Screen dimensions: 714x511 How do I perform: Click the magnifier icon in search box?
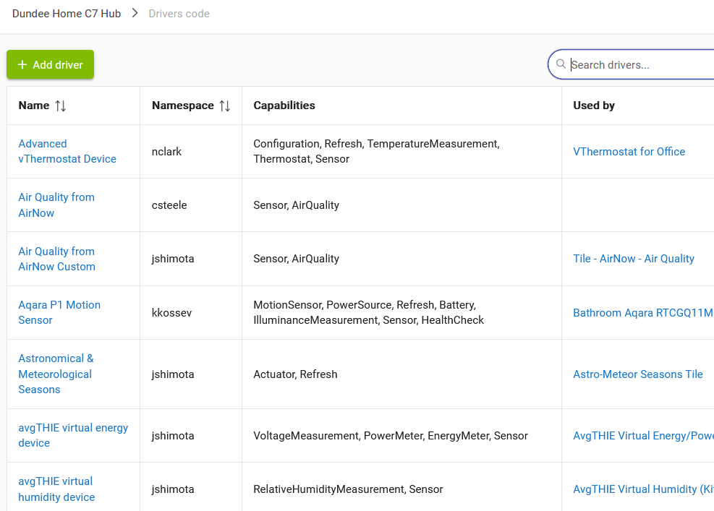click(561, 64)
